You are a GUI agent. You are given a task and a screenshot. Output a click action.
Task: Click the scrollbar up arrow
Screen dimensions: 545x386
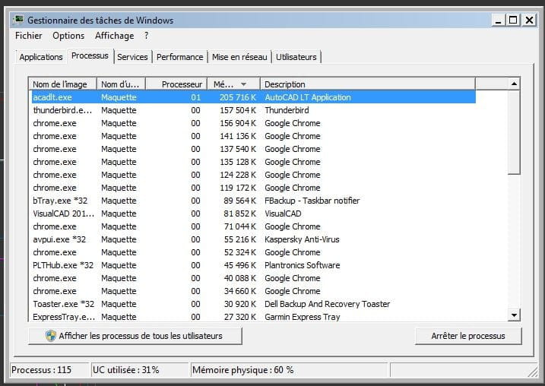(x=514, y=84)
